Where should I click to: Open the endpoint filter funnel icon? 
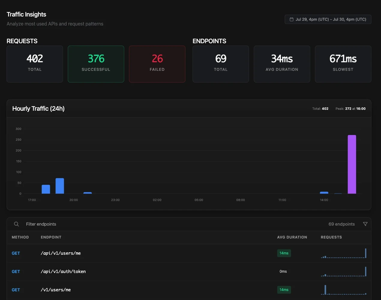pos(365,224)
